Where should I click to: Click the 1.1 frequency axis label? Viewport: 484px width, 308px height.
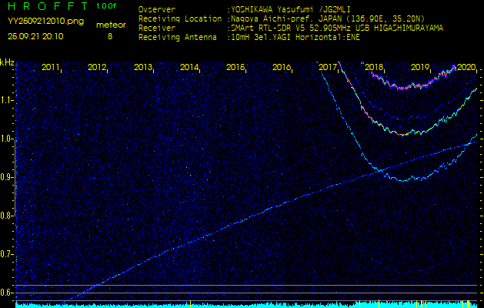click(x=7, y=100)
